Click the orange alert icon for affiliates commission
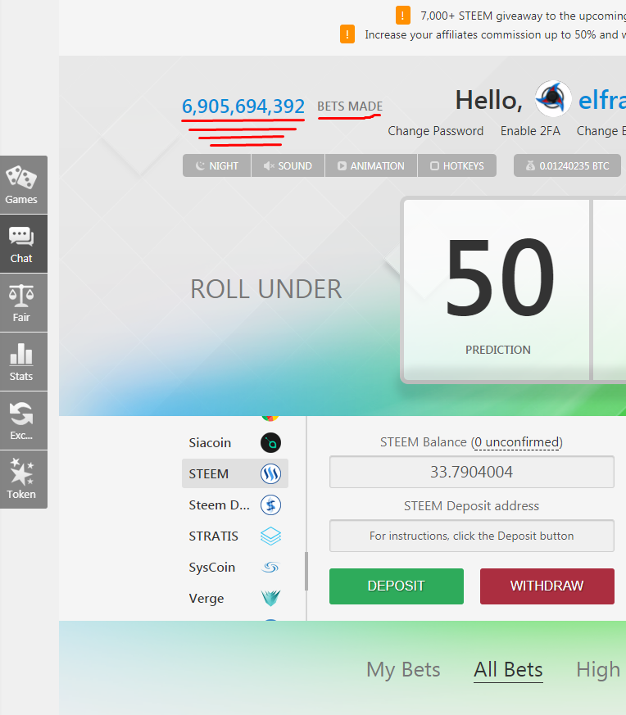This screenshot has height=715, width=626. [347, 34]
